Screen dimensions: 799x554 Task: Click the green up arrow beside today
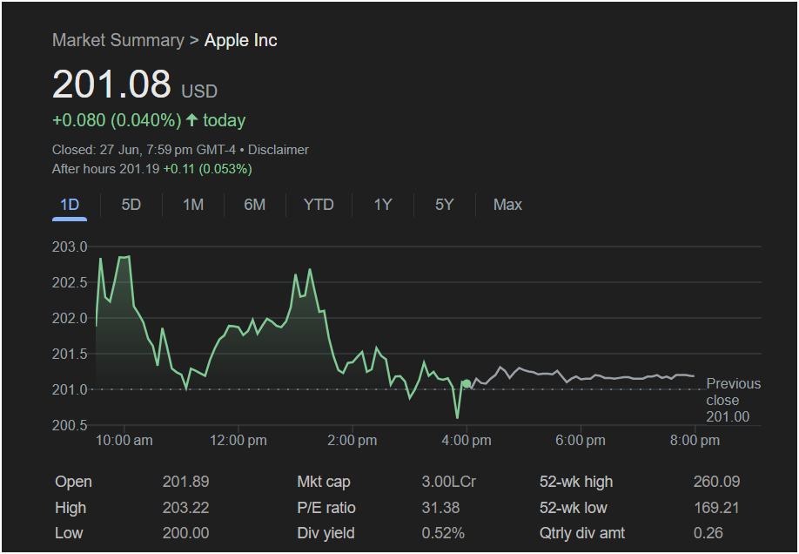tap(191, 120)
